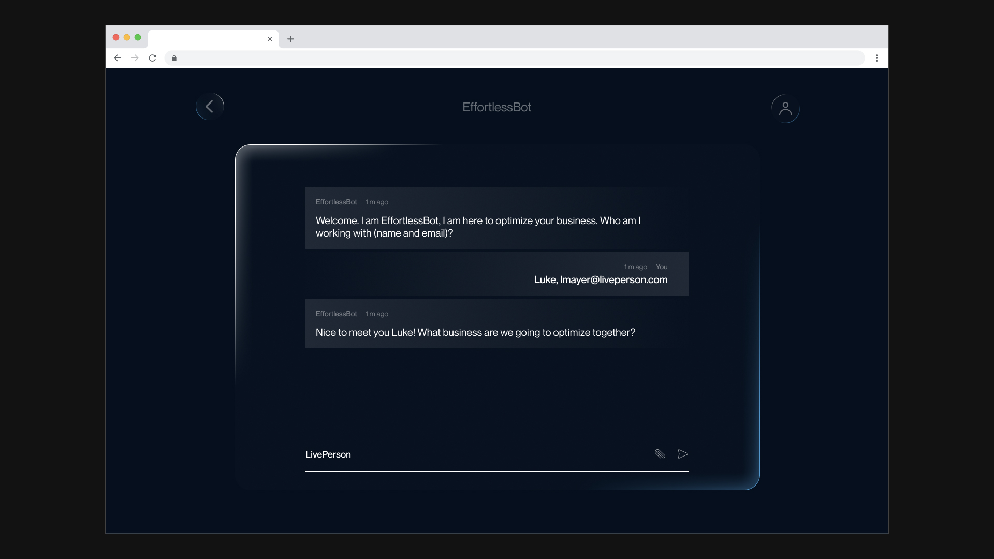
Task: Select the active browser tab
Action: [x=207, y=39]
